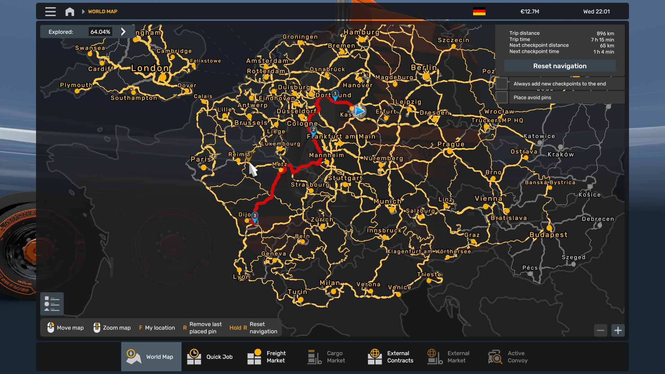Open the Freight Market tab
This screenshot has width=665, height=374.
(272, 357)
